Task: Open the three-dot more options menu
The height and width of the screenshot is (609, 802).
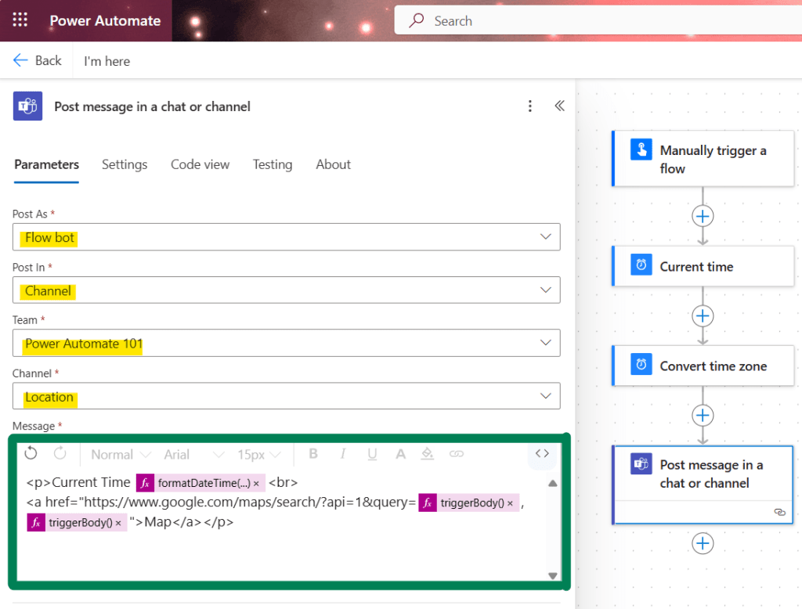Action: pyautogui.click(x=530, y=106)
